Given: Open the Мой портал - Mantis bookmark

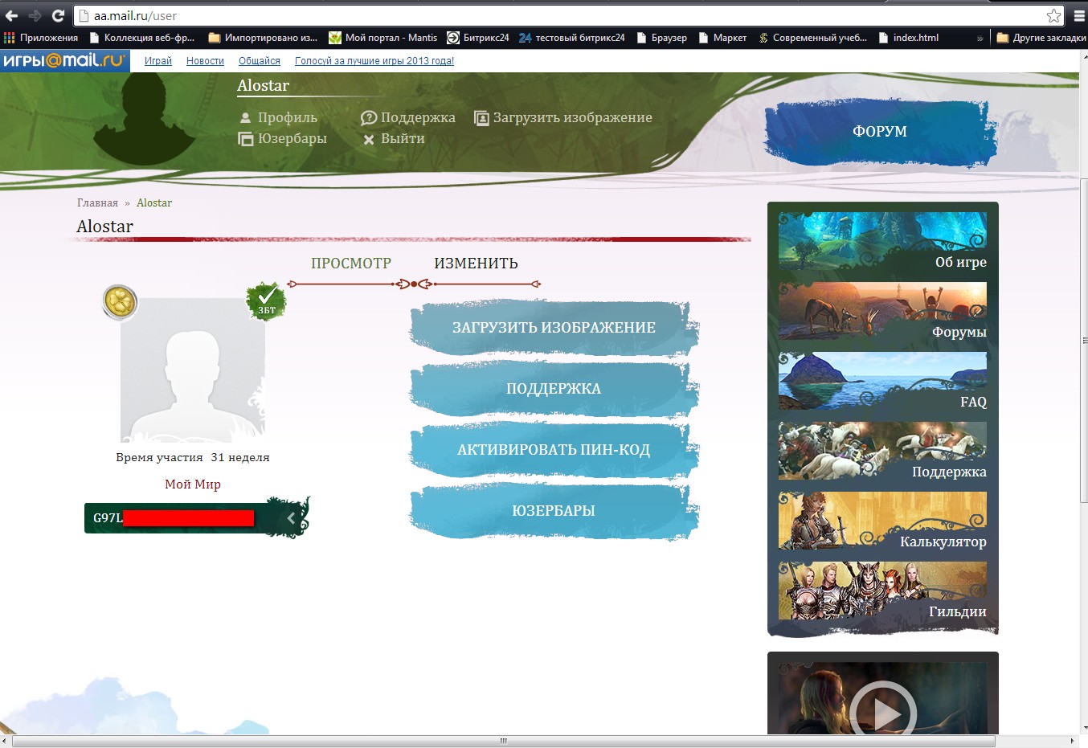Looking at the screenshot, I should [383, 38].
